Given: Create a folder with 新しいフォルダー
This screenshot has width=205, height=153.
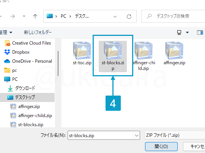Looking at the screenshot, I should tap(38, 32).
